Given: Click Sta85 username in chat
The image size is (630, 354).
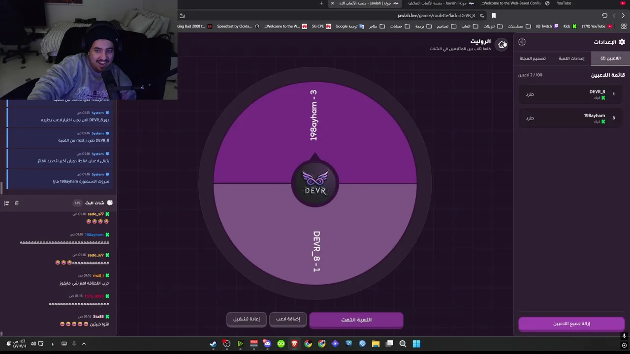Looking at the screenshot, I should click(x=98, y=317).
